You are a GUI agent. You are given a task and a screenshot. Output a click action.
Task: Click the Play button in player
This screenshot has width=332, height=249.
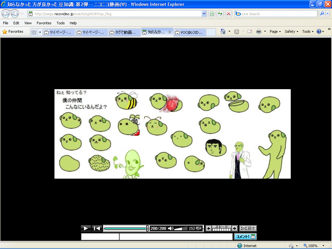click(x=86, y=229)
